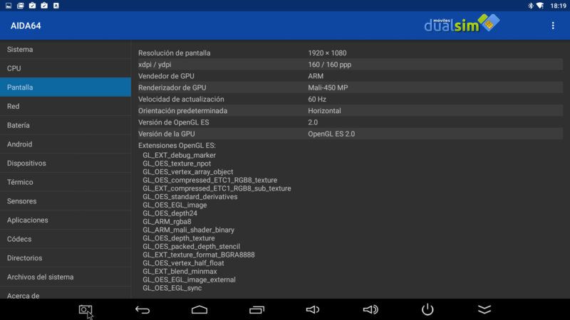Tap the Wi-Fi status icon
The image size is (570, 320).
coord(540,6)
